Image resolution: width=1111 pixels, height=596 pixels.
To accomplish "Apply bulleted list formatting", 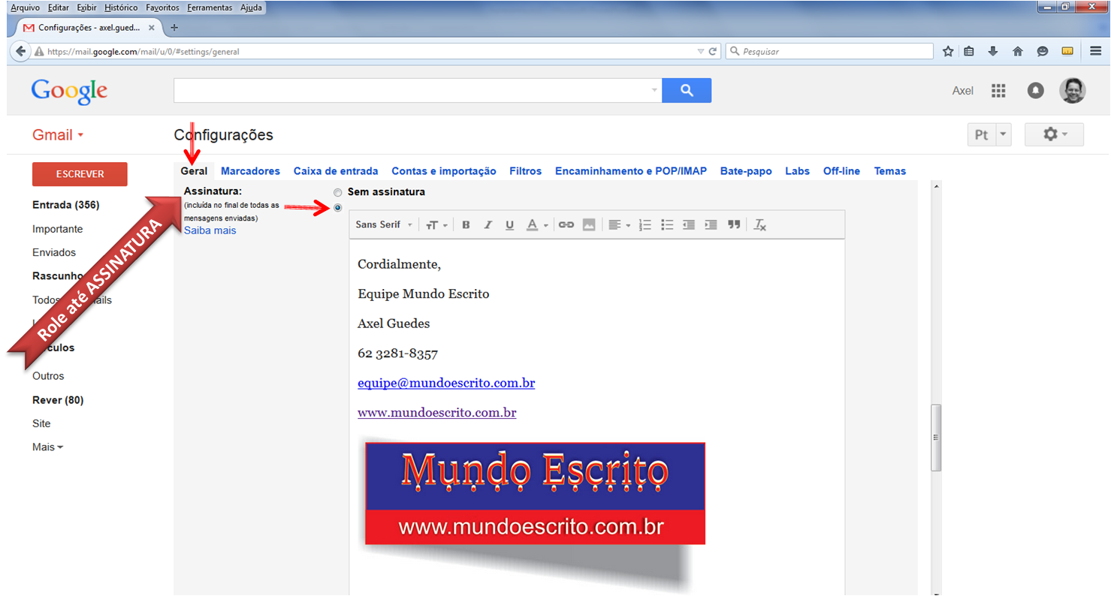I will (667, 224).
